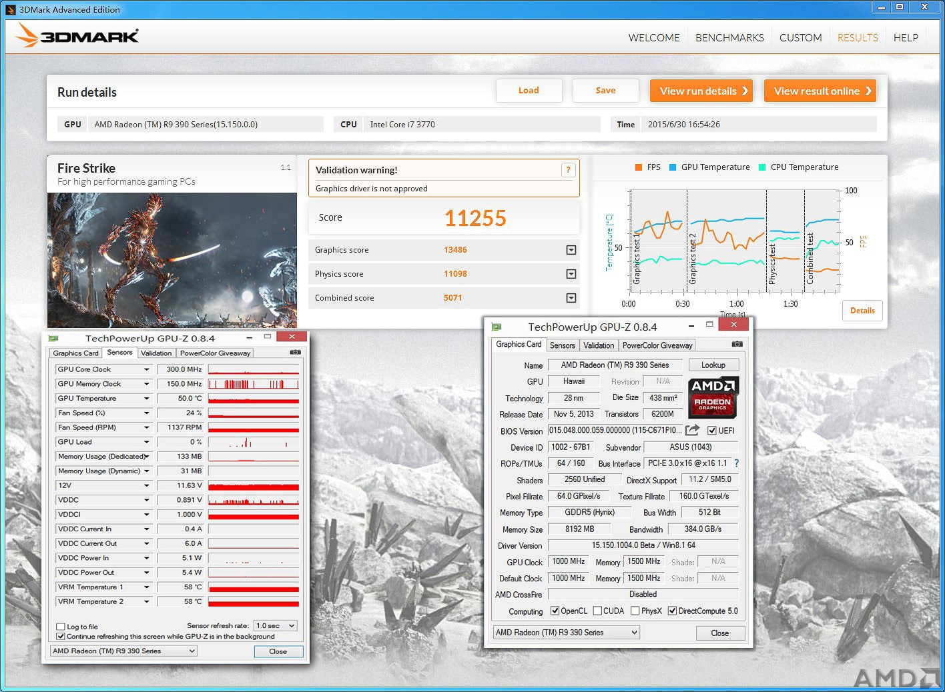The image size is (945, 692).
Task: Toggle Continue refreshing in background checkbox
Action: pos(61,636)
